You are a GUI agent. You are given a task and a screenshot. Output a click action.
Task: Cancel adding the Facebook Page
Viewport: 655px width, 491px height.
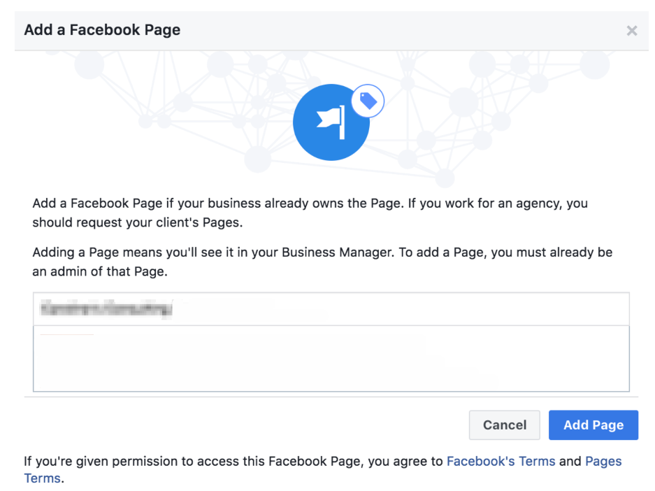pos(505,425)
